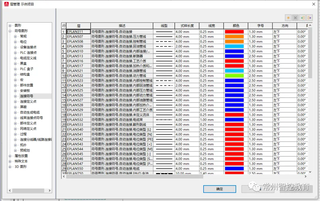320x201 pixels.
Task: Expand the 属性放置 tree node
Action: click(10, 156)
